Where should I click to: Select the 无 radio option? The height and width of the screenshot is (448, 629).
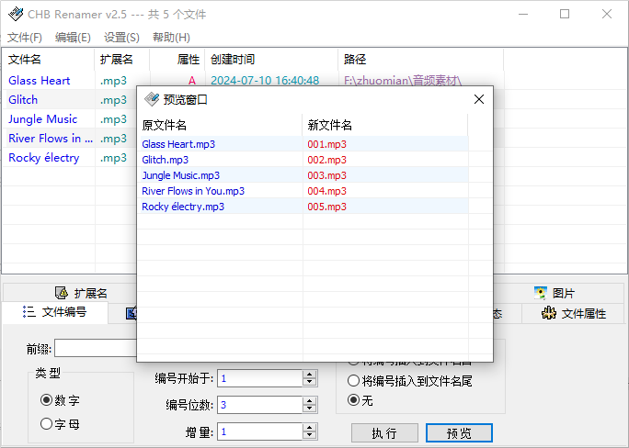pyautogui.click(x=353, y=400)
